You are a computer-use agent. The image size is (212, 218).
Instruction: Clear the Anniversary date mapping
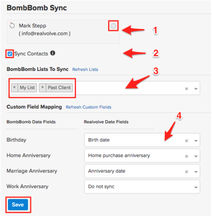pos(186,172)
